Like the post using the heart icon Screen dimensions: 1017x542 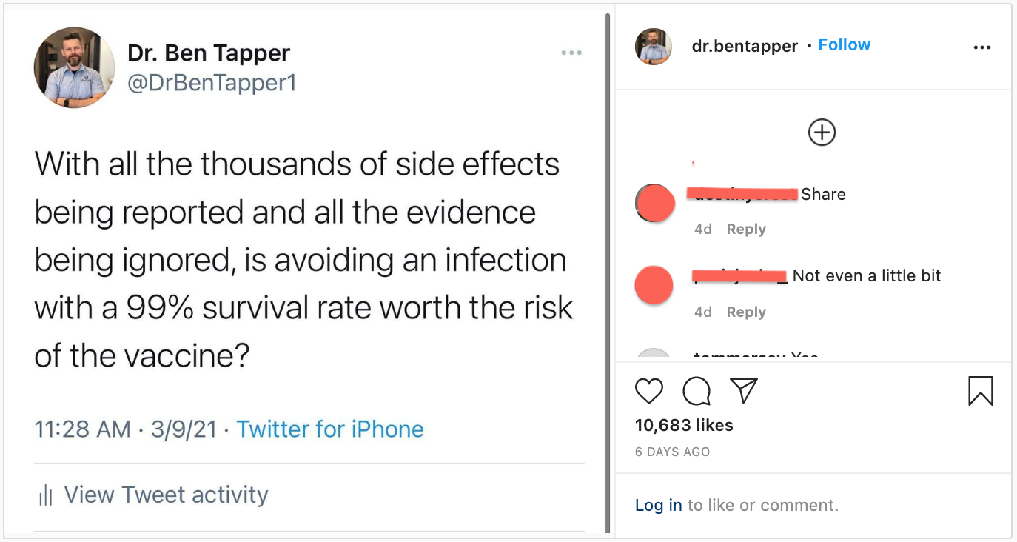(x=649, y=391)
